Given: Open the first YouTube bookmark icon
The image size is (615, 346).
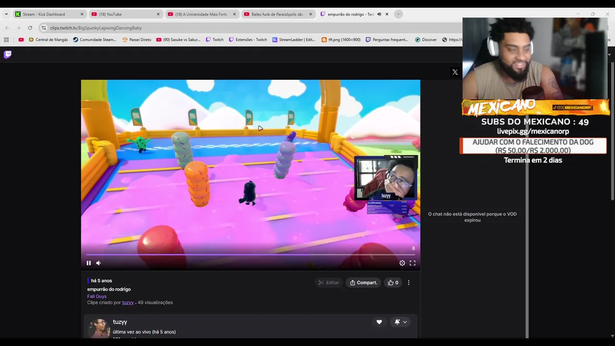Looking at the screenshot, I should (21, 40).
